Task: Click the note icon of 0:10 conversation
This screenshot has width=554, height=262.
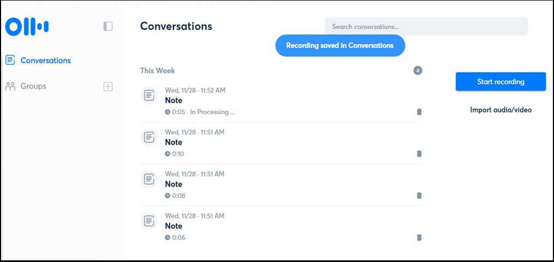Action: pyautogui.click(x=148, y=138)
